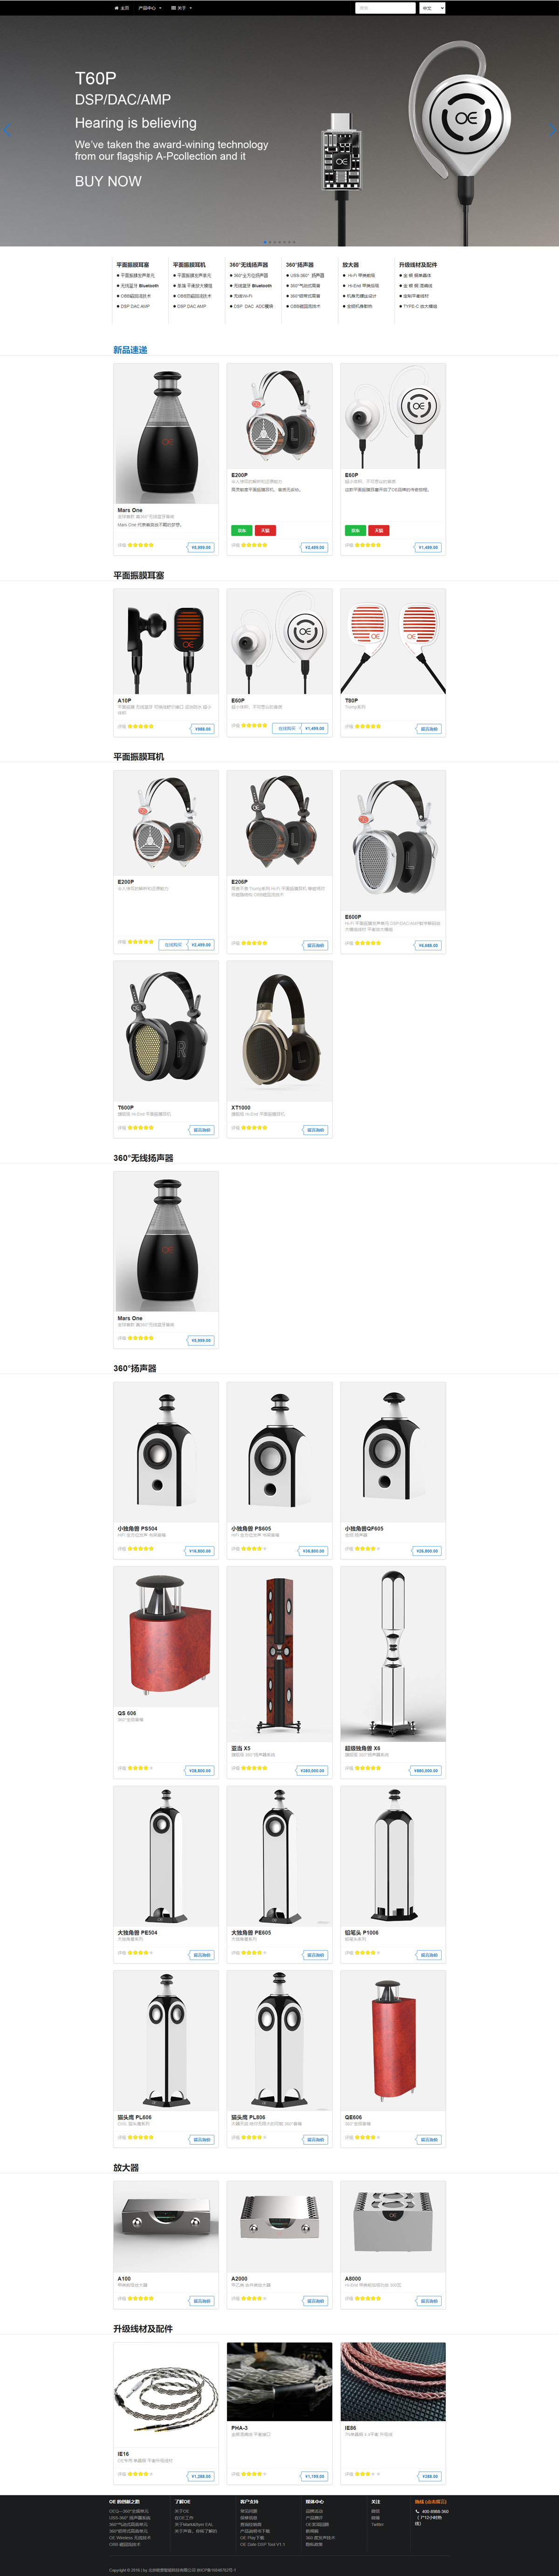
Task: Click BUY NOW in the T60P banner
Action: (108, 181)
